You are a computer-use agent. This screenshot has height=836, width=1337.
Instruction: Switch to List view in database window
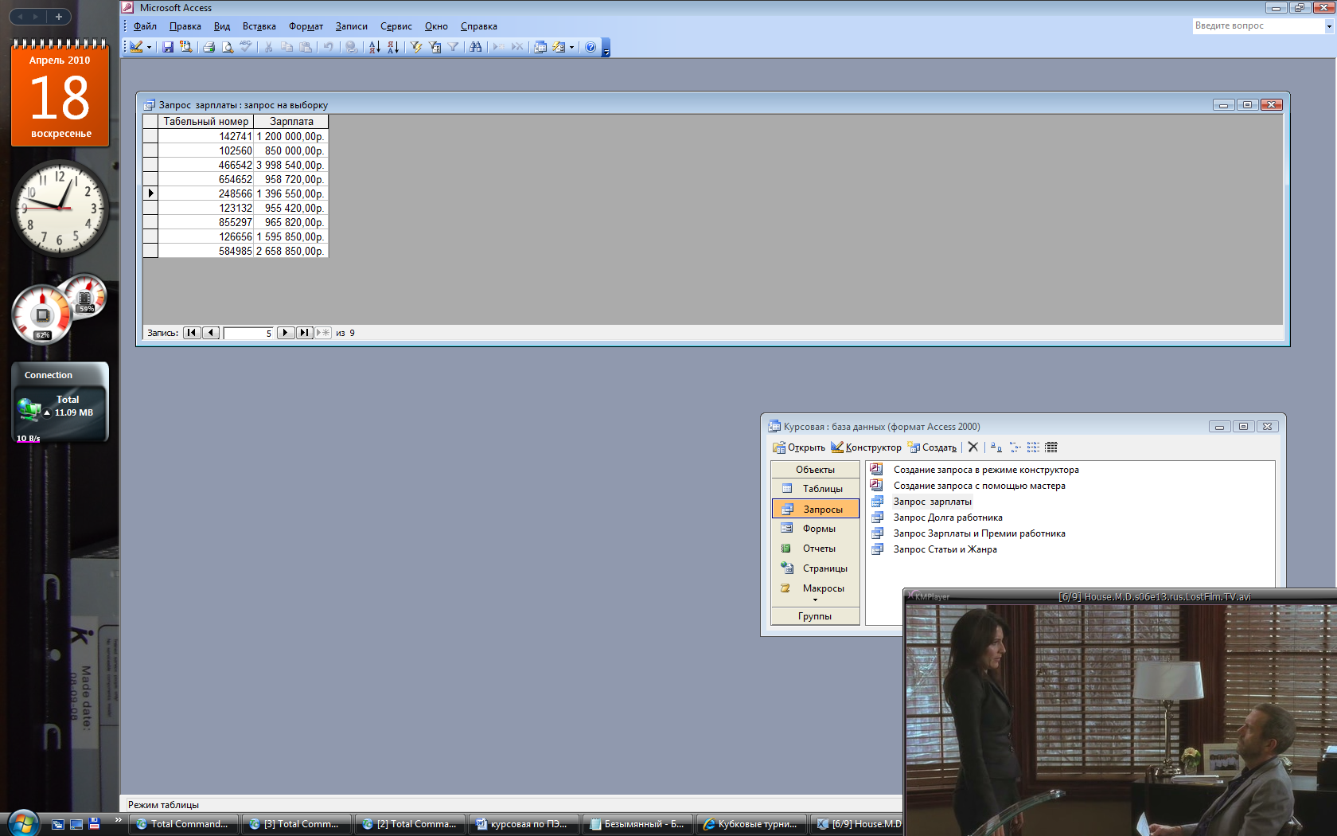(1033, 447)
